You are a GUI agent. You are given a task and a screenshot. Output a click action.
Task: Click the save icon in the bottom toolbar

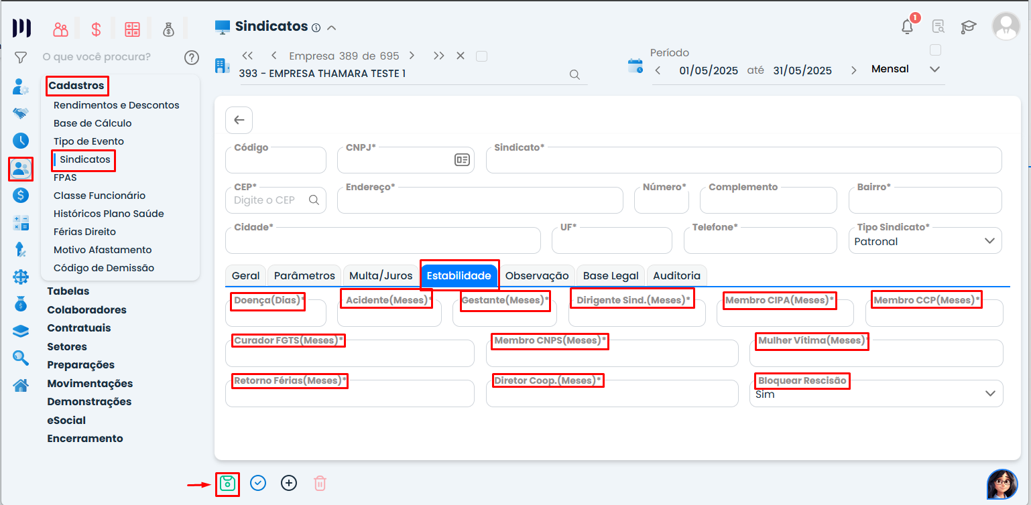(x=228, y=483)
